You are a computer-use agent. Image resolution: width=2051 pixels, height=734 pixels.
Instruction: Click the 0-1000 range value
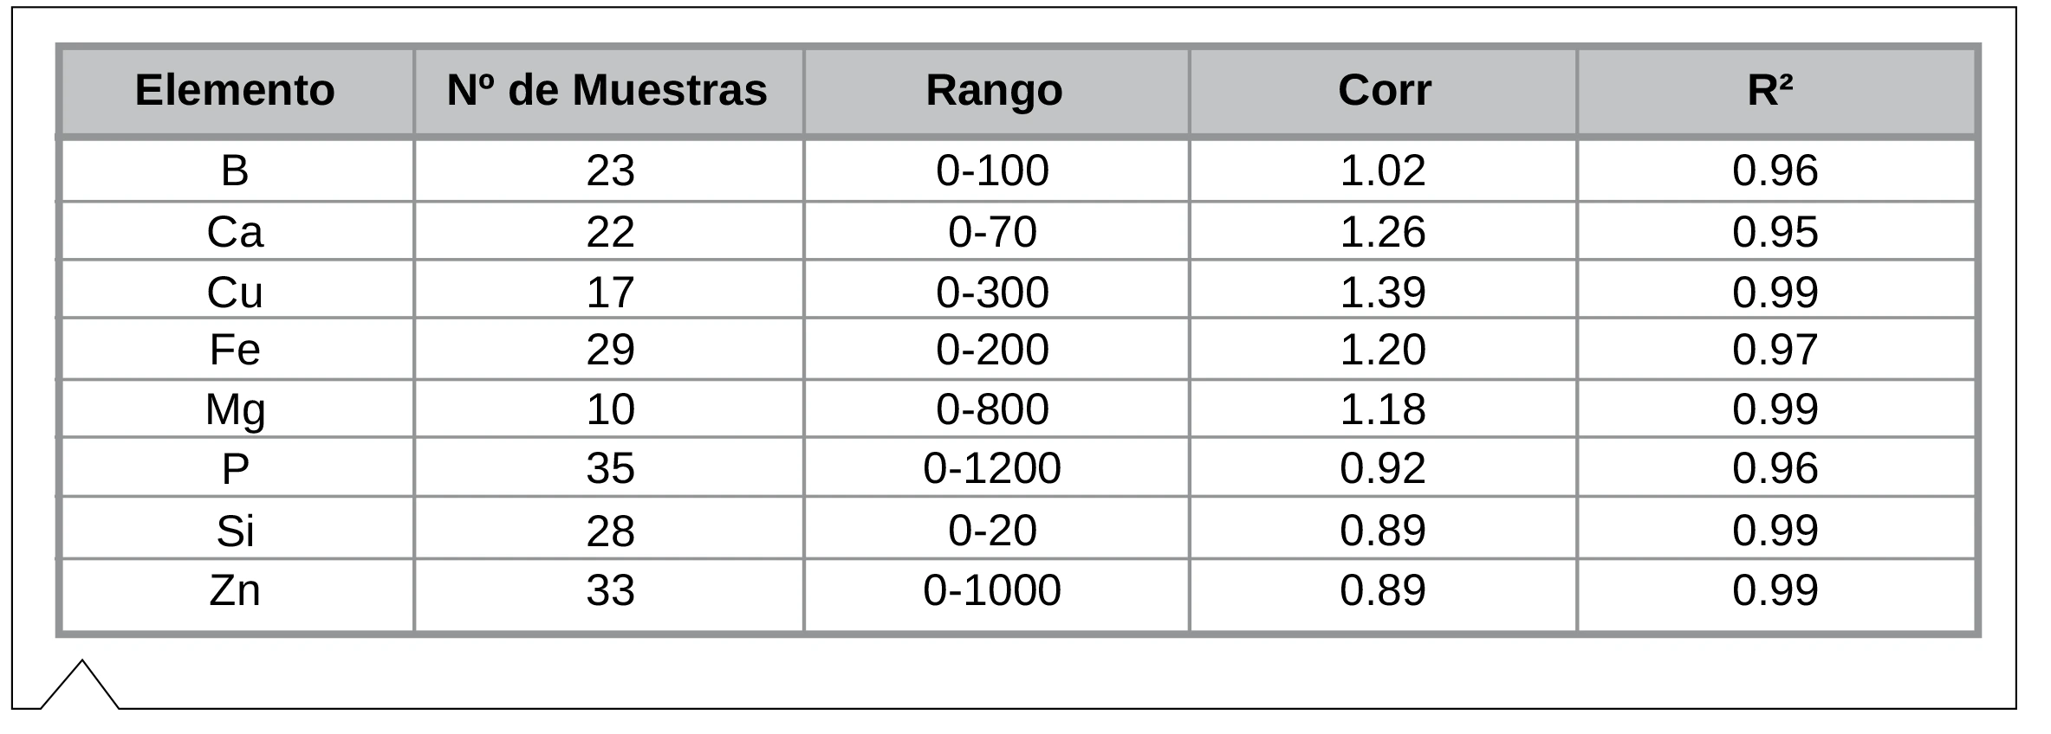(992, 590)
